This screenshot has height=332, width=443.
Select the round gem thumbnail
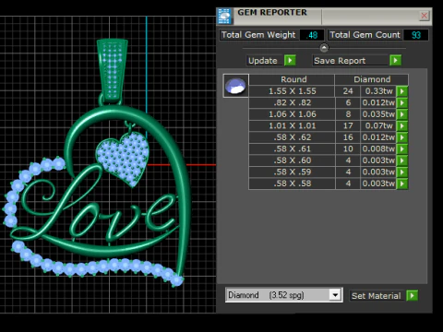tap(235, 86)
